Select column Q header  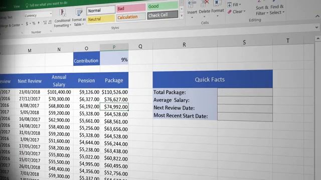pos(140,46)
